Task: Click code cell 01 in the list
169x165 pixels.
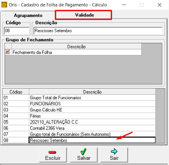Action: [16, 98]
